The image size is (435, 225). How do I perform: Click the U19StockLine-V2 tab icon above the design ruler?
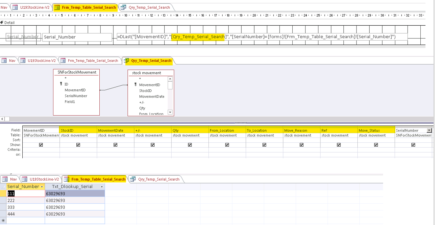pyautogui.click(x=15, y=7)
